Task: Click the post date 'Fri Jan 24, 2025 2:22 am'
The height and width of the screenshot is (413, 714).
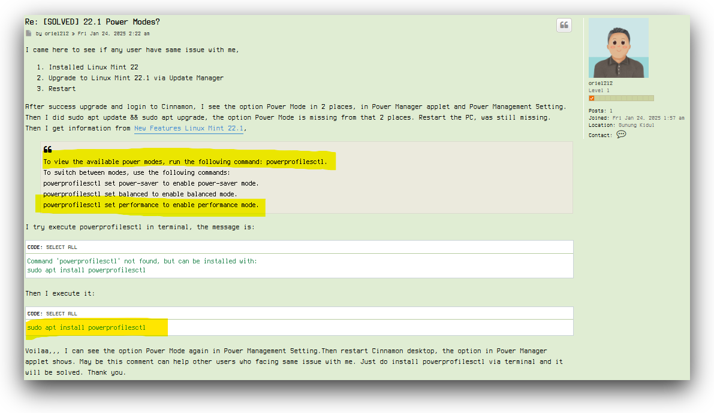Action: point(113,34)
